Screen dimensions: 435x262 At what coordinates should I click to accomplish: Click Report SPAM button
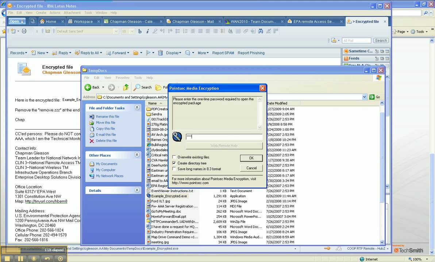pyautogui.click(x=223, y=53)
